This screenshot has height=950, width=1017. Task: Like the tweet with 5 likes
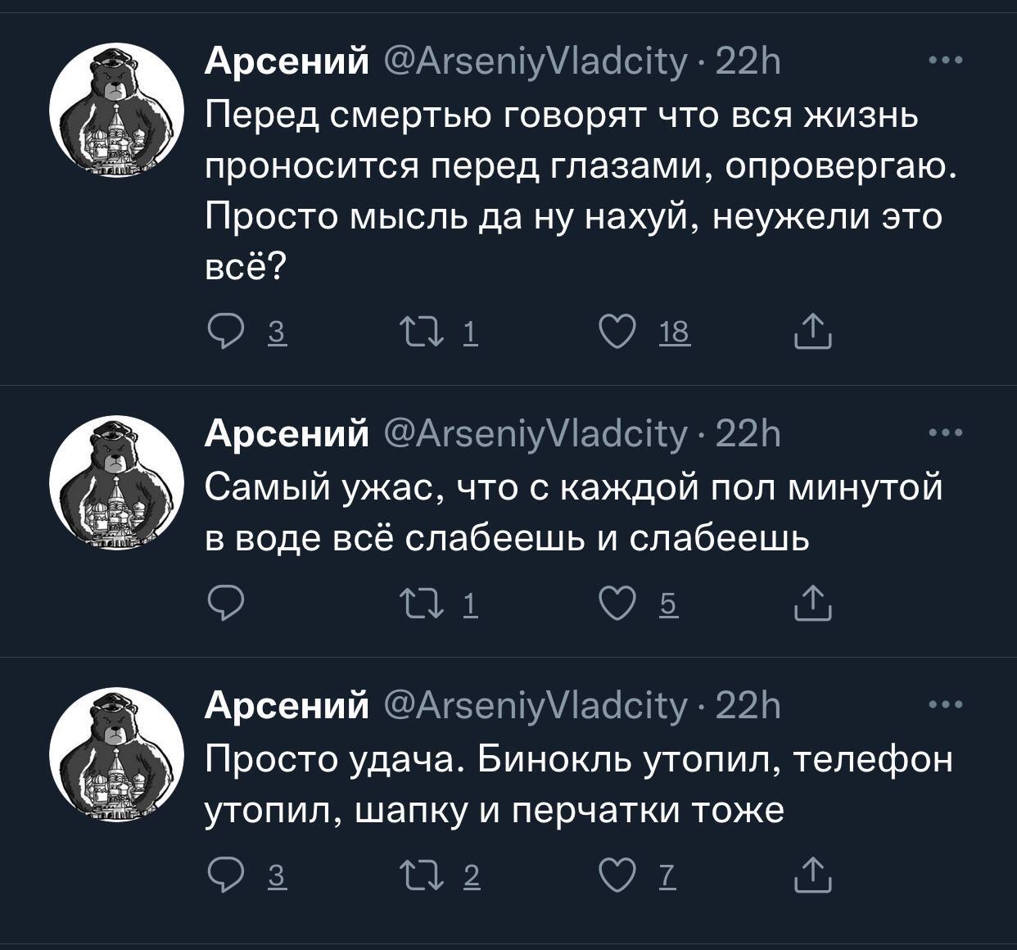[616, 604]
